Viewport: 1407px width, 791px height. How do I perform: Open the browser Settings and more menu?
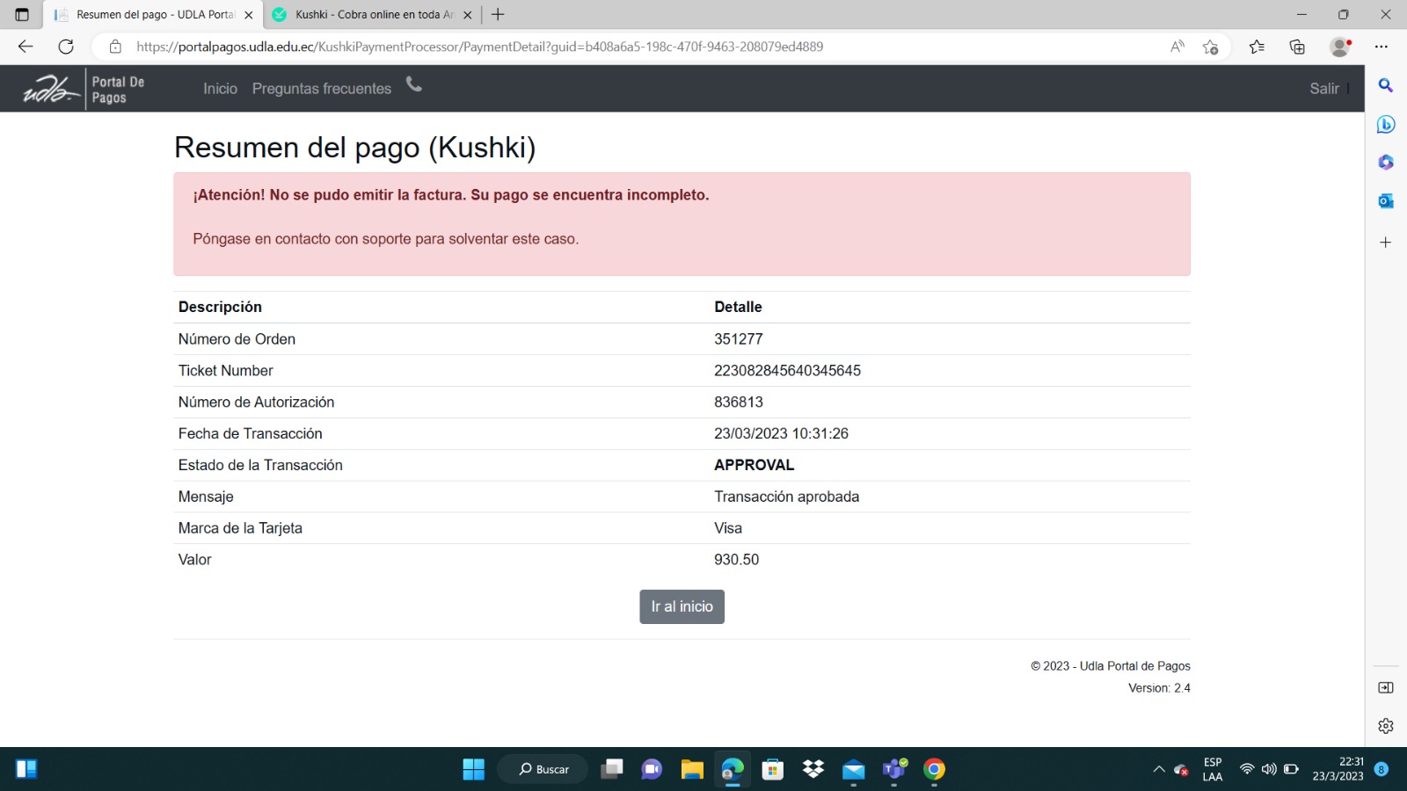[1381, 47]
